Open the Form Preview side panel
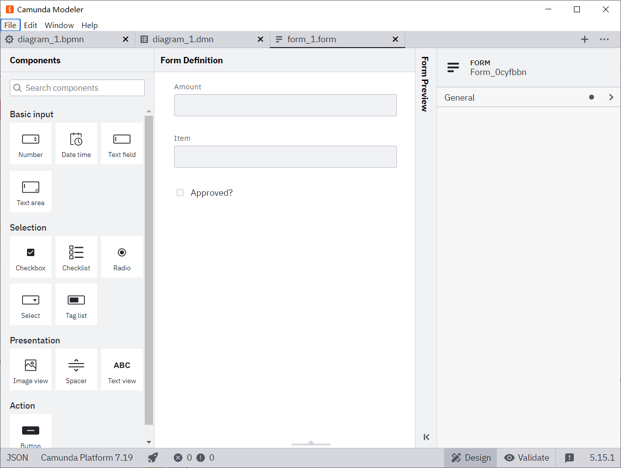Image resolution: width=621 pixels, height=468 pixels. 425,84
